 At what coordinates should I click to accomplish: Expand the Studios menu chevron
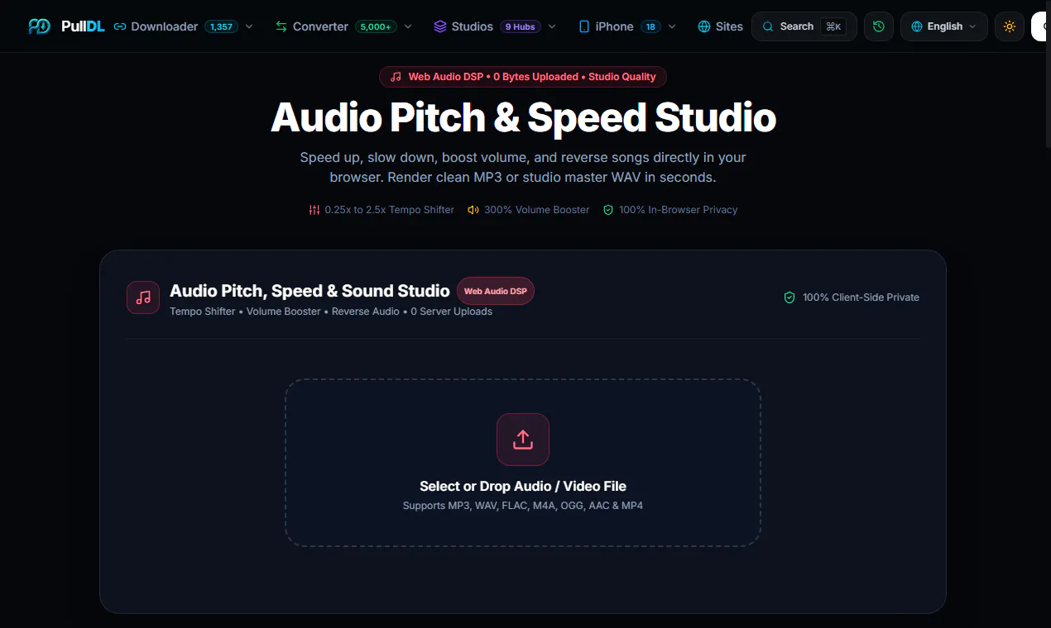click(x=552, y=26)
